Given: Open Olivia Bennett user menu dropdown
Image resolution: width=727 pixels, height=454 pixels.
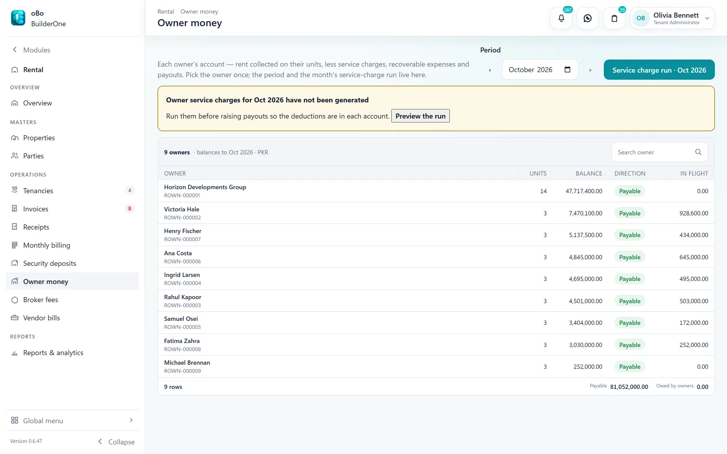Looking at the screenshot, I should point(672,18).
